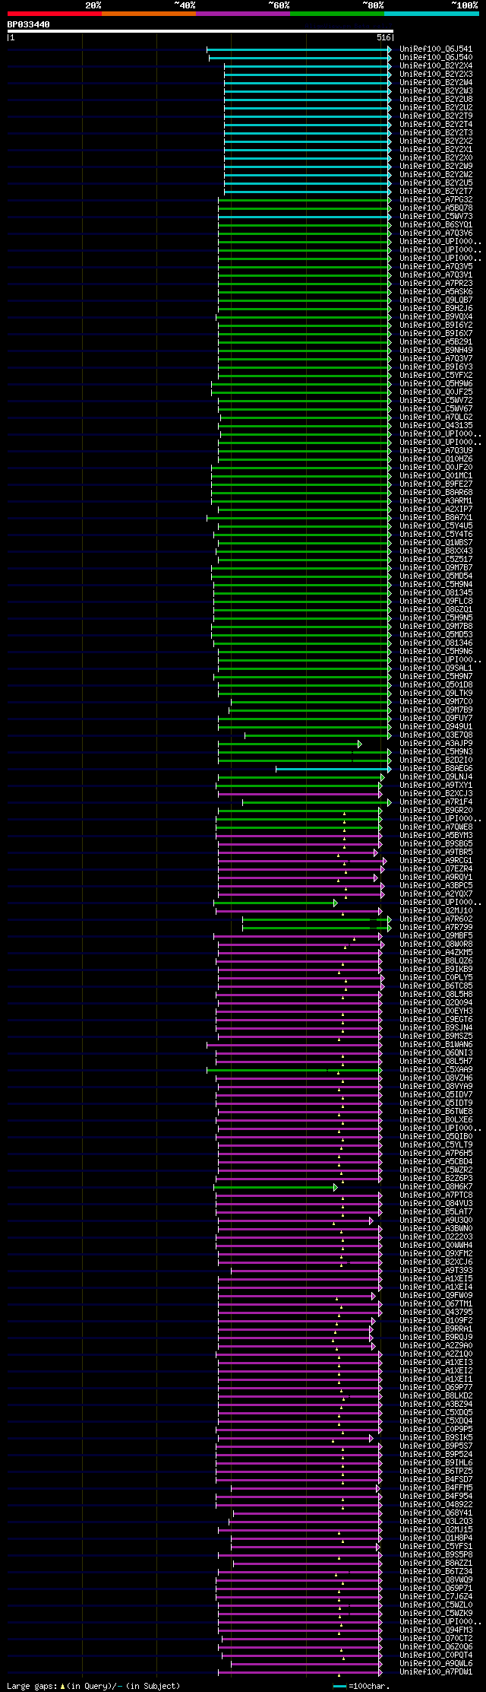Image resolution: width=486 pixels, height=1692 pixels.
Task: Click the red 20% legend color segment
Action: click(54, 14)
